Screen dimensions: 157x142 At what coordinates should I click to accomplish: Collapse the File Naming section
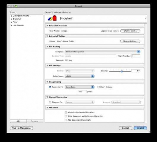47,47
